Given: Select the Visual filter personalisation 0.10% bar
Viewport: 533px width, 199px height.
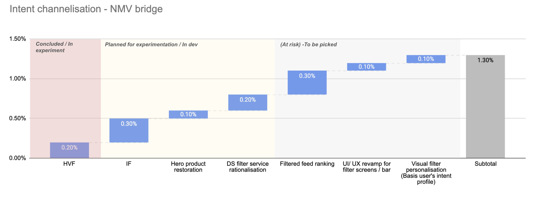Looking at the screenshot, I should (x=426, y=59).
